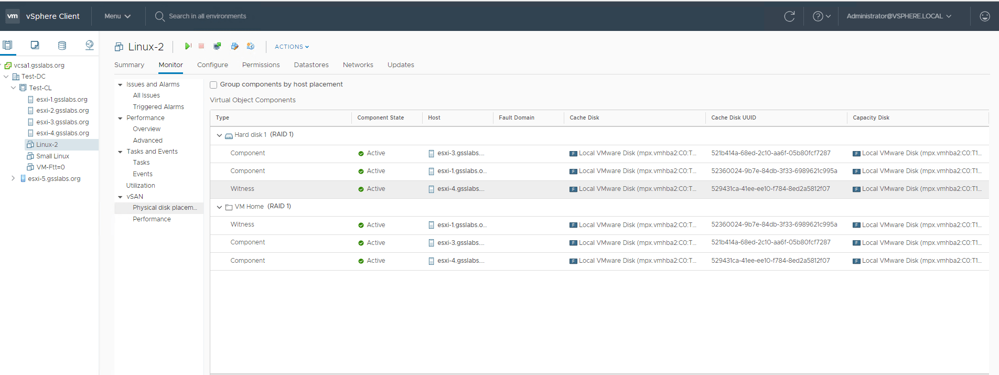
Task: Click the Take Snapshot toolbar icon
Action: (x=251, y=46)
